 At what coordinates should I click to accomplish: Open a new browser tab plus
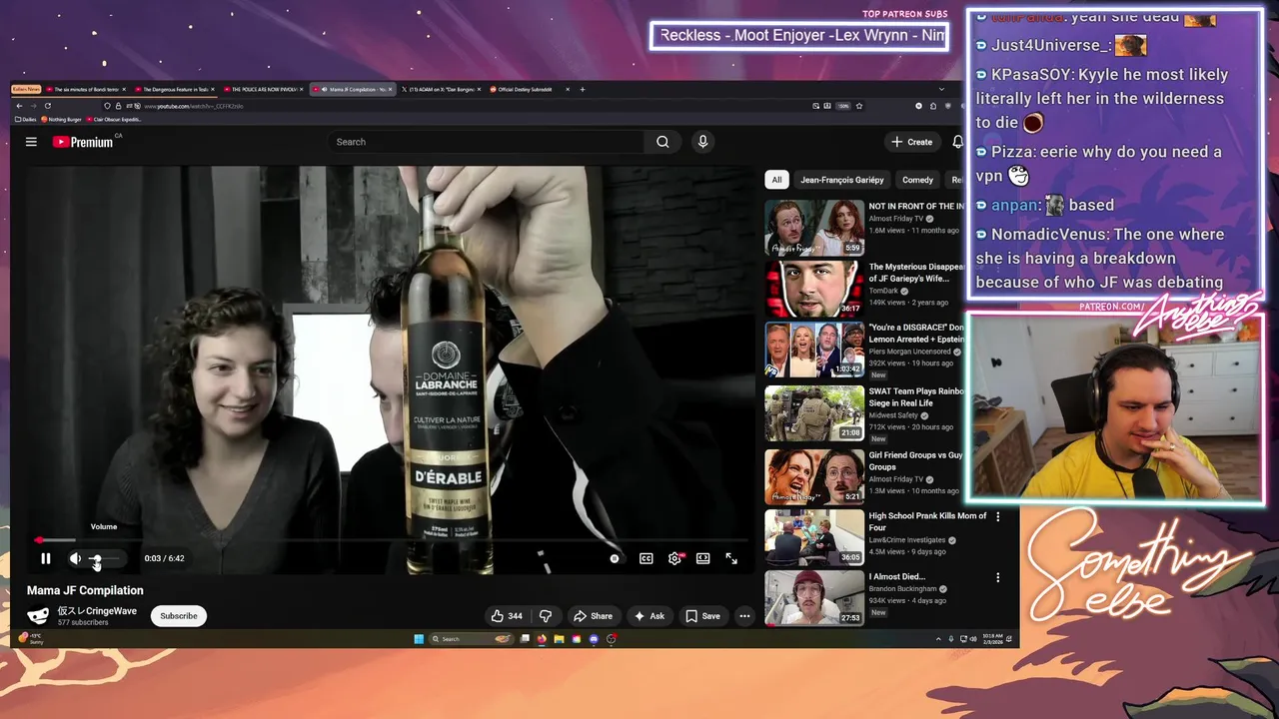[x=584, y=89]
